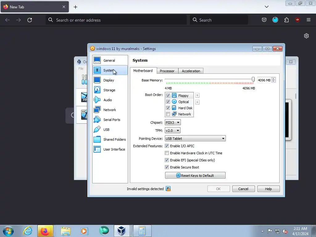Move boot device up arrow
The height and width of the screenshot is (237, 316).
tap(197, 95)
